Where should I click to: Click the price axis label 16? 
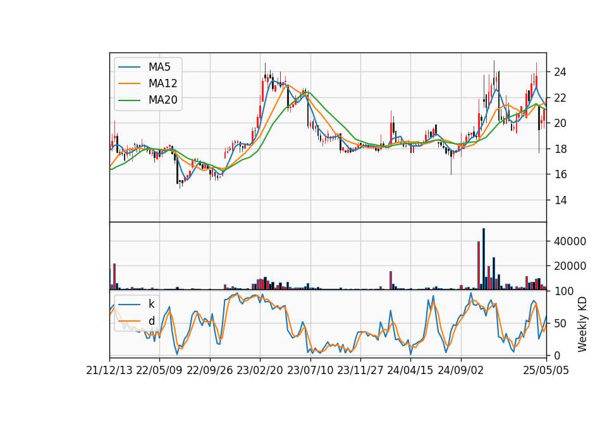coord(560,175)
